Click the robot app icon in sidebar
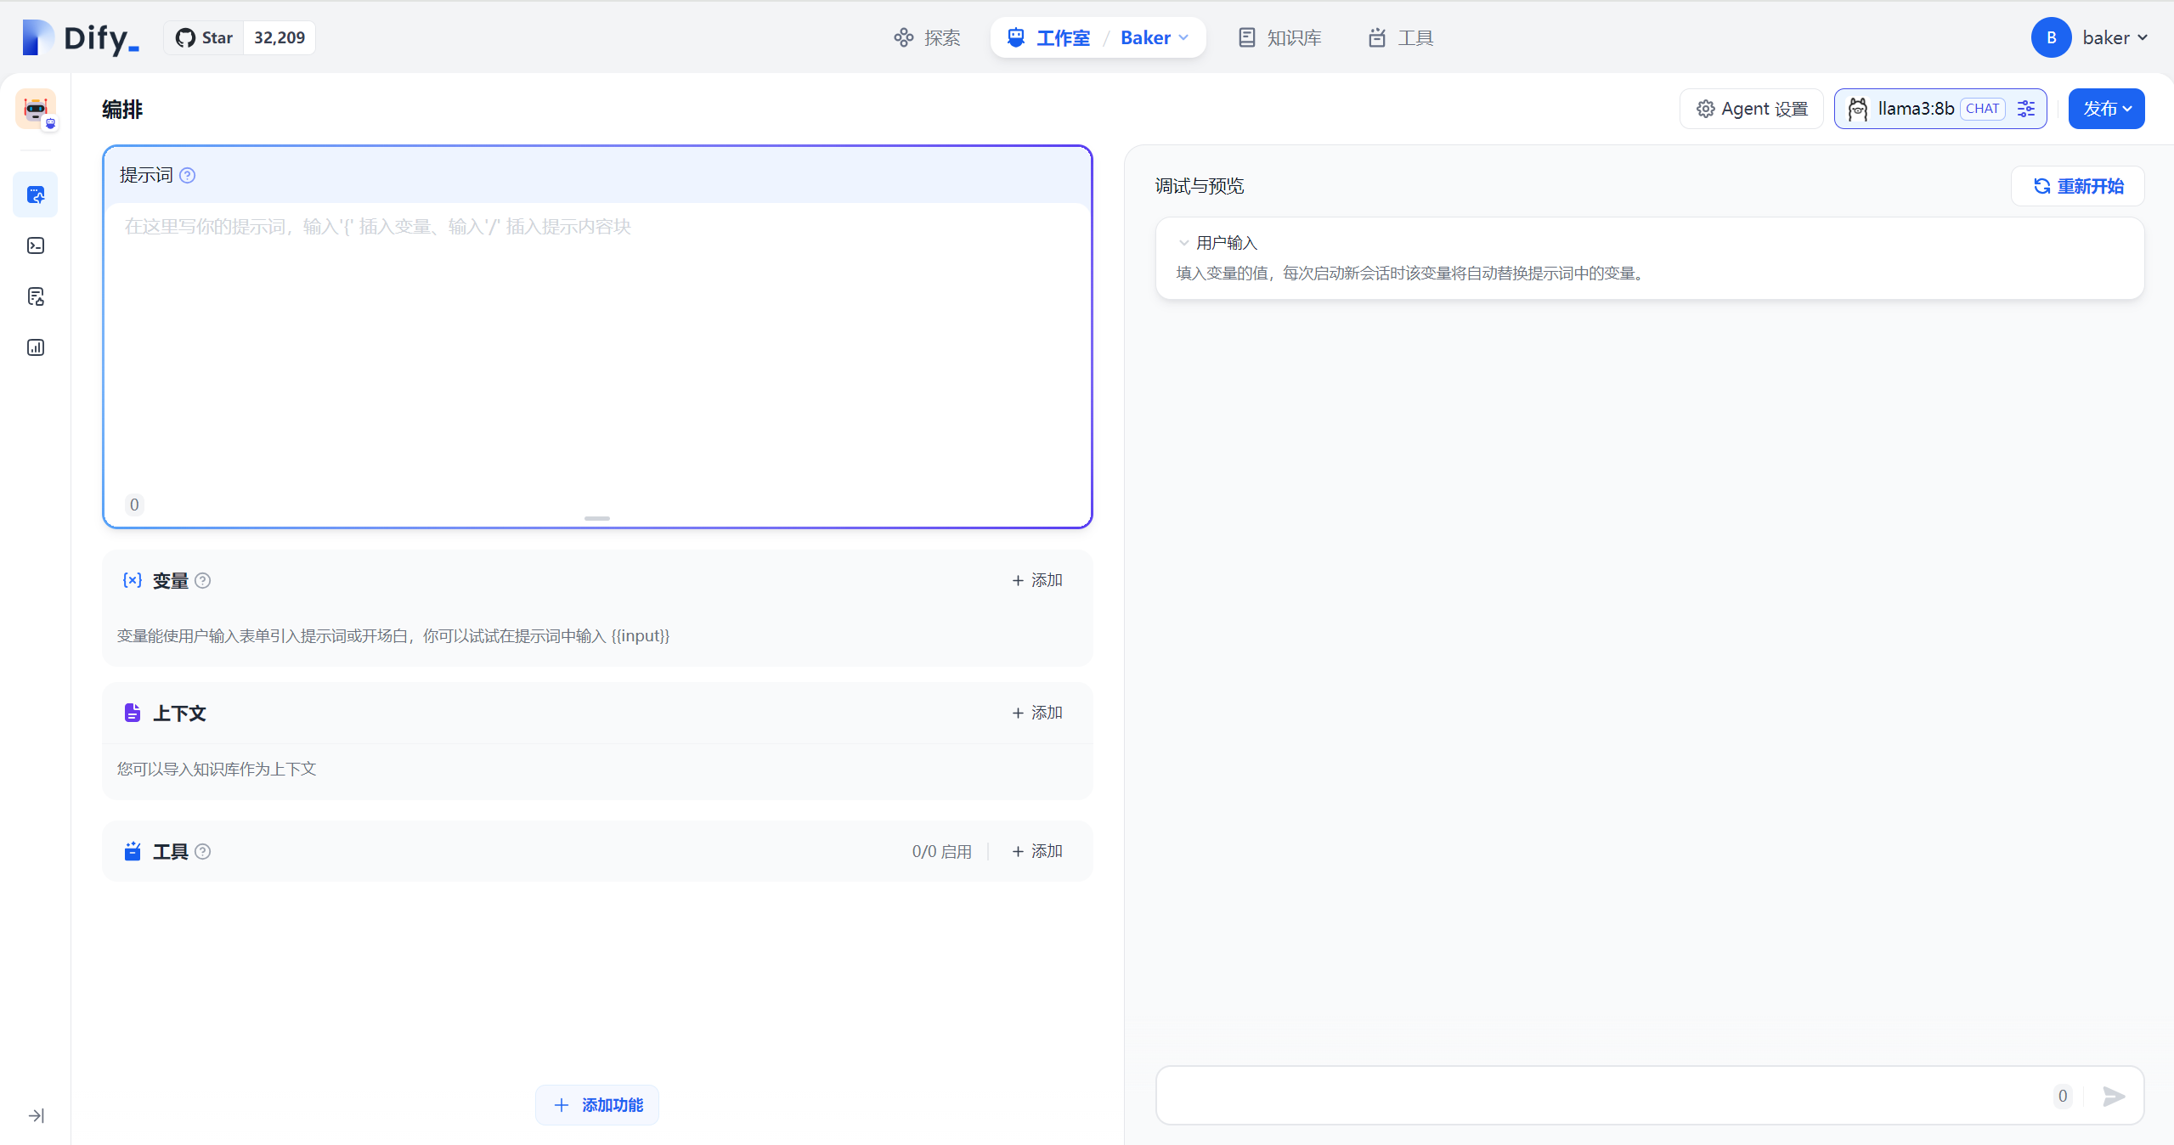 tap(36, 110)
